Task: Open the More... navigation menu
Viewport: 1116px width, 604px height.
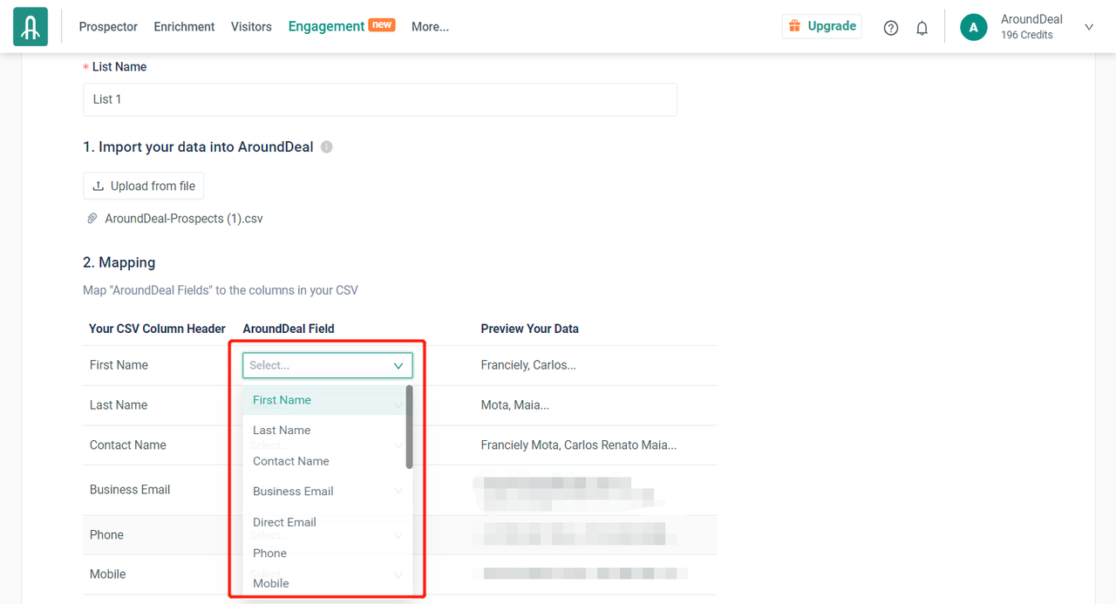Action: pos(430,27)
